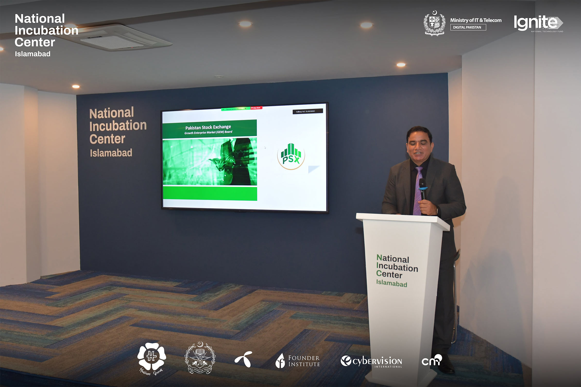Click the PSX logo on the slide

point(291,156)
